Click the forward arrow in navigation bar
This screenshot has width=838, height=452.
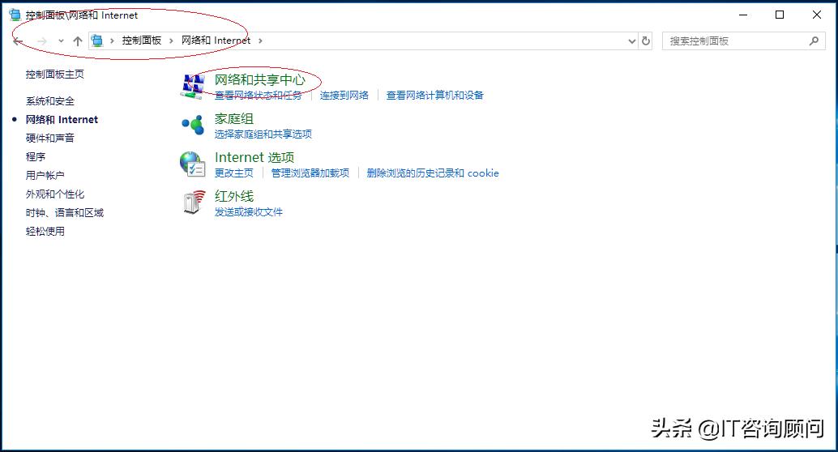click(41, 41)
